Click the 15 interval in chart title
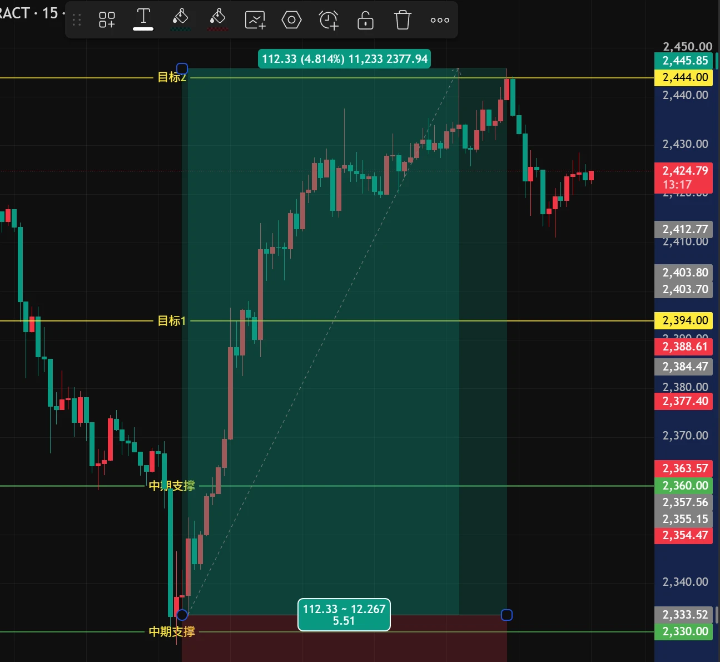720x662 pixels. (50, 13)
